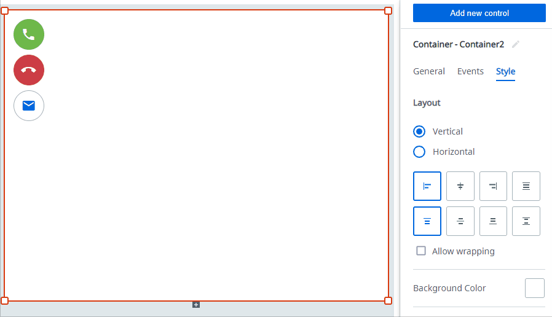Select vertical space-between distribution option
Image resolution: width=552 pixels, height=317 pixels.
click(526, 221)
